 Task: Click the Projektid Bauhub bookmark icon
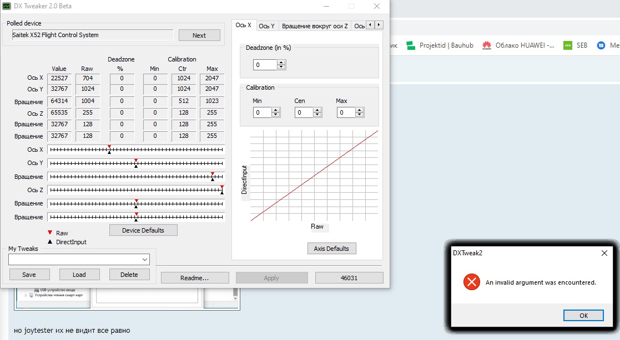tap(411, 46)
